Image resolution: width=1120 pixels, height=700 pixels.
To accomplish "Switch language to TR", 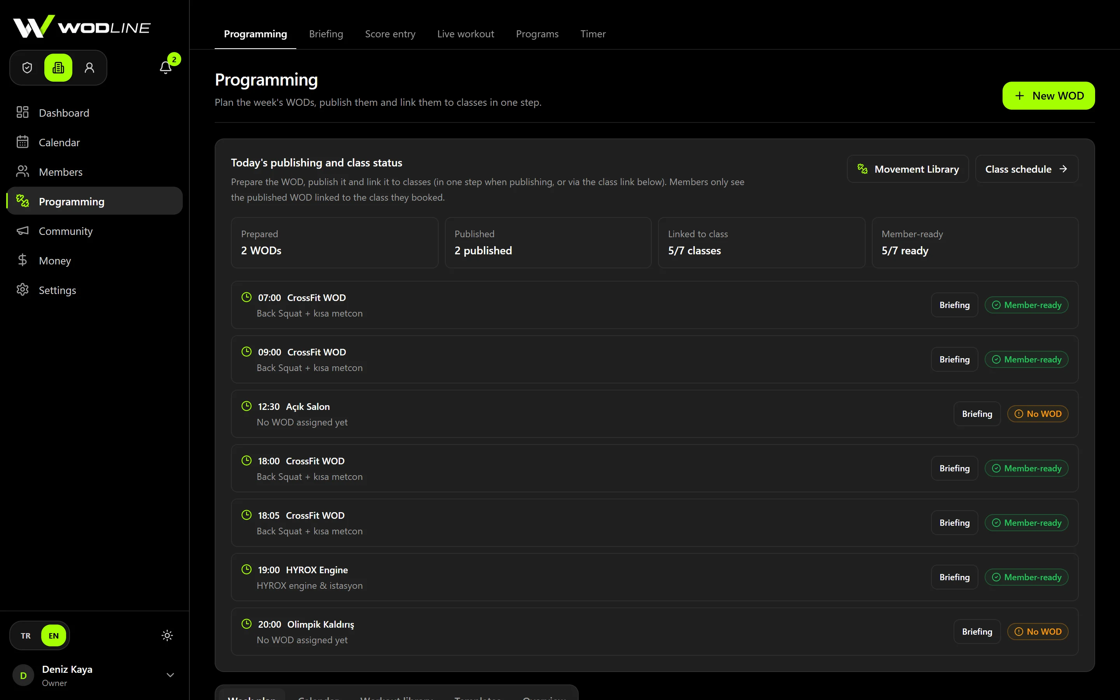I will pyautogui.click(x=26, y=636).
